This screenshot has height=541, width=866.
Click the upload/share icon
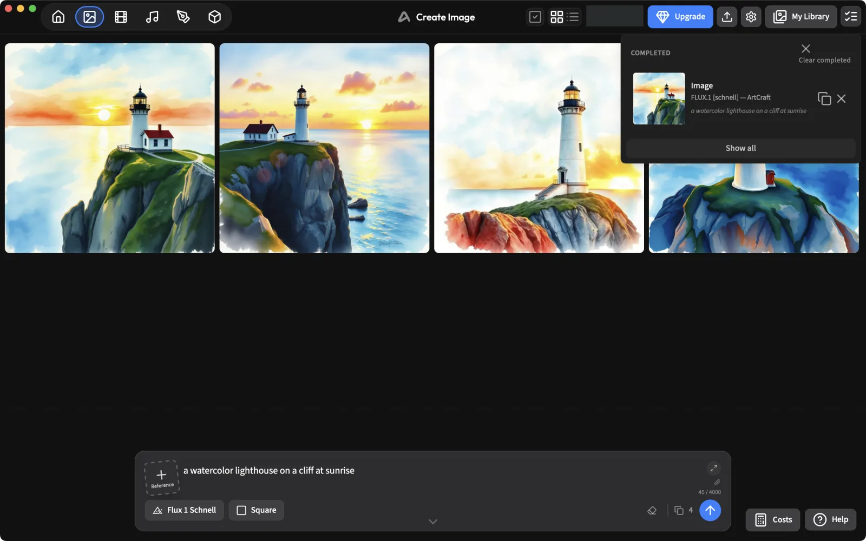[727, 17]
